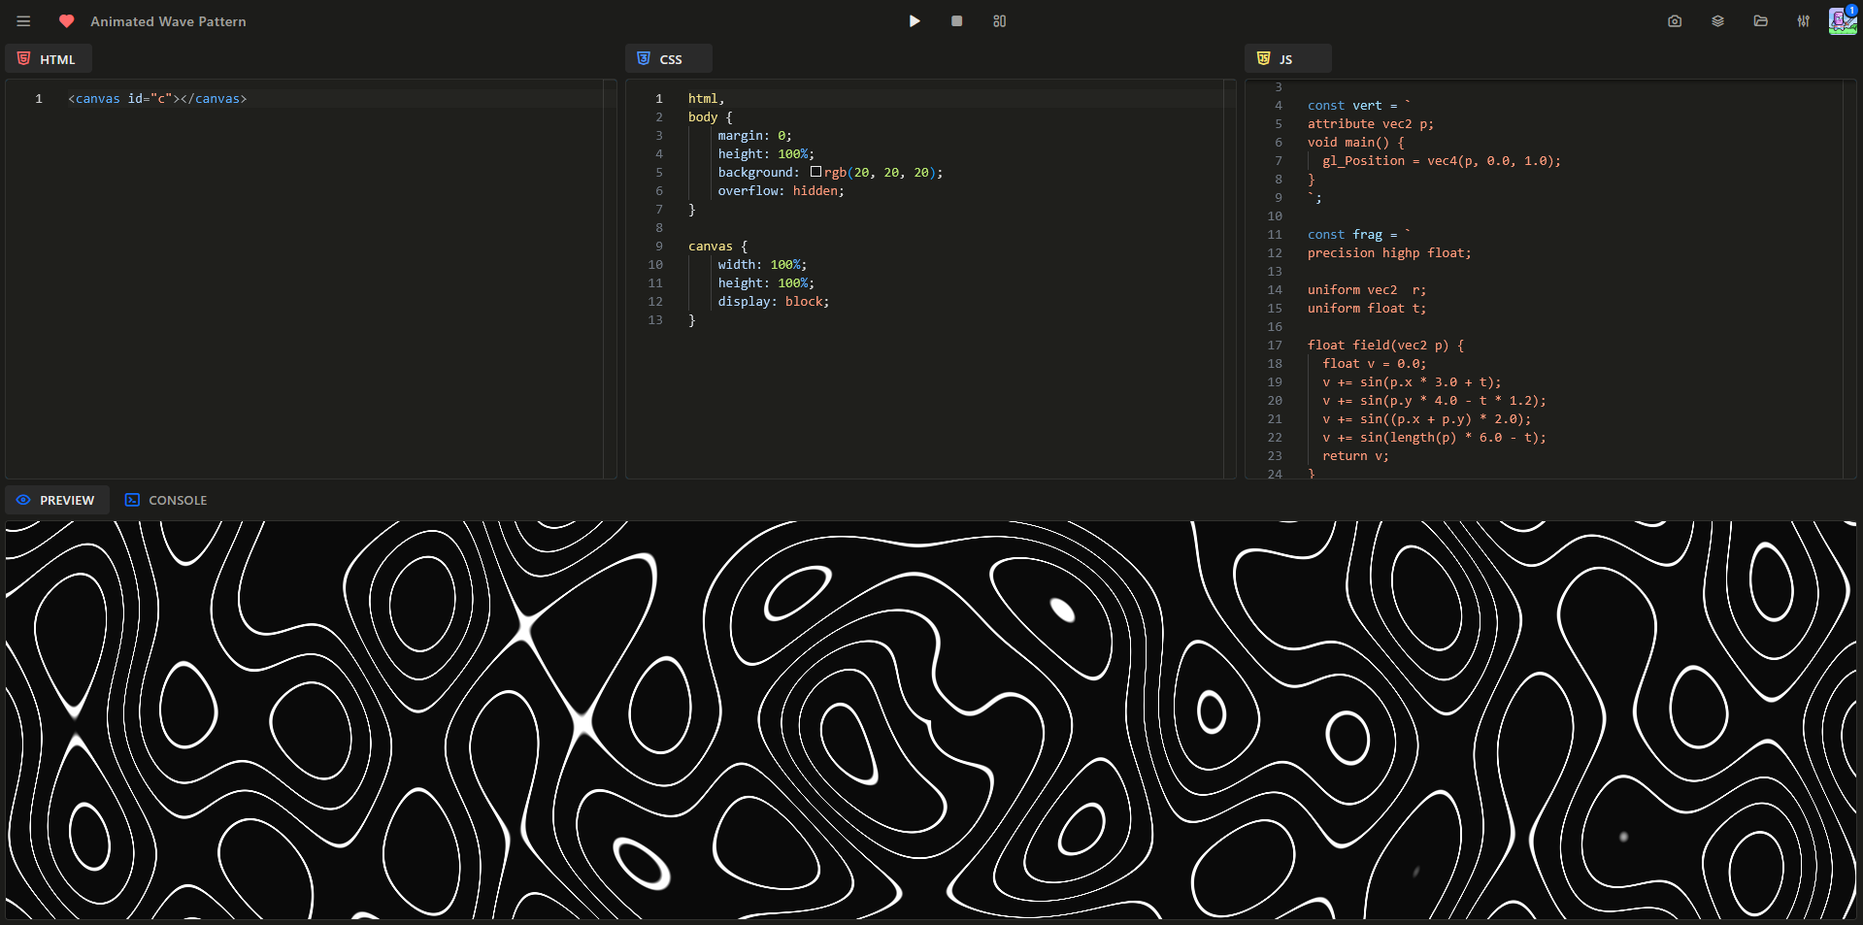This screenshot has width=1863, height=925.
Task: Click the rgb(20, 20, 20) color swatch
Action: (817, 171)
